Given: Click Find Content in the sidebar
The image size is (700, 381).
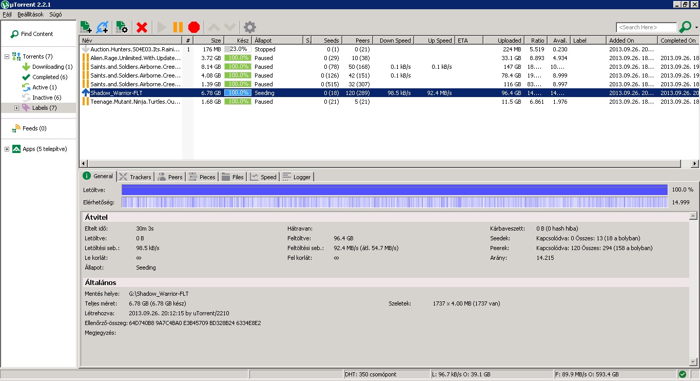Looking at the screenshot, I should (32, 34).
